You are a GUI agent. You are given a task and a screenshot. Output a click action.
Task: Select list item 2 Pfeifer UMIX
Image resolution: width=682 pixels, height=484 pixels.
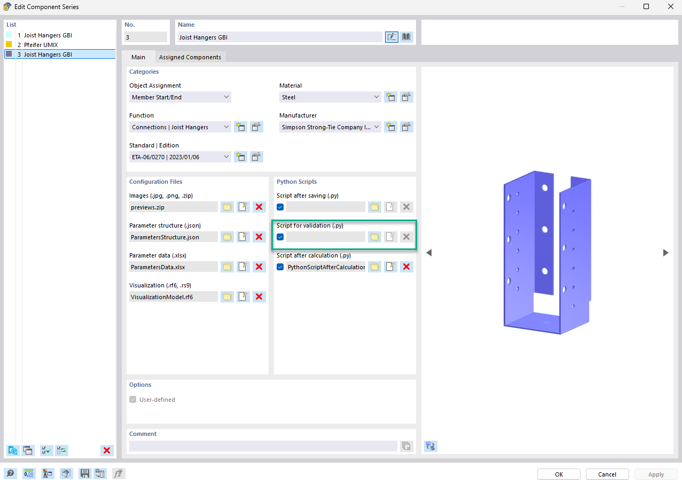(60, 45)
